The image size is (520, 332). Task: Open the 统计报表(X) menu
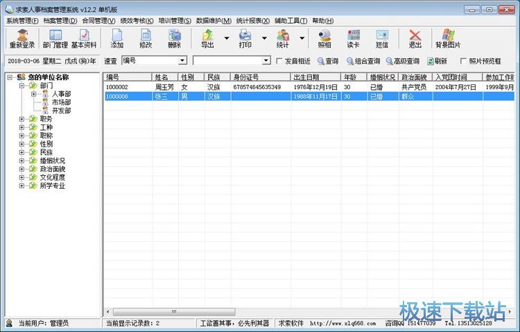click(252, 21)
